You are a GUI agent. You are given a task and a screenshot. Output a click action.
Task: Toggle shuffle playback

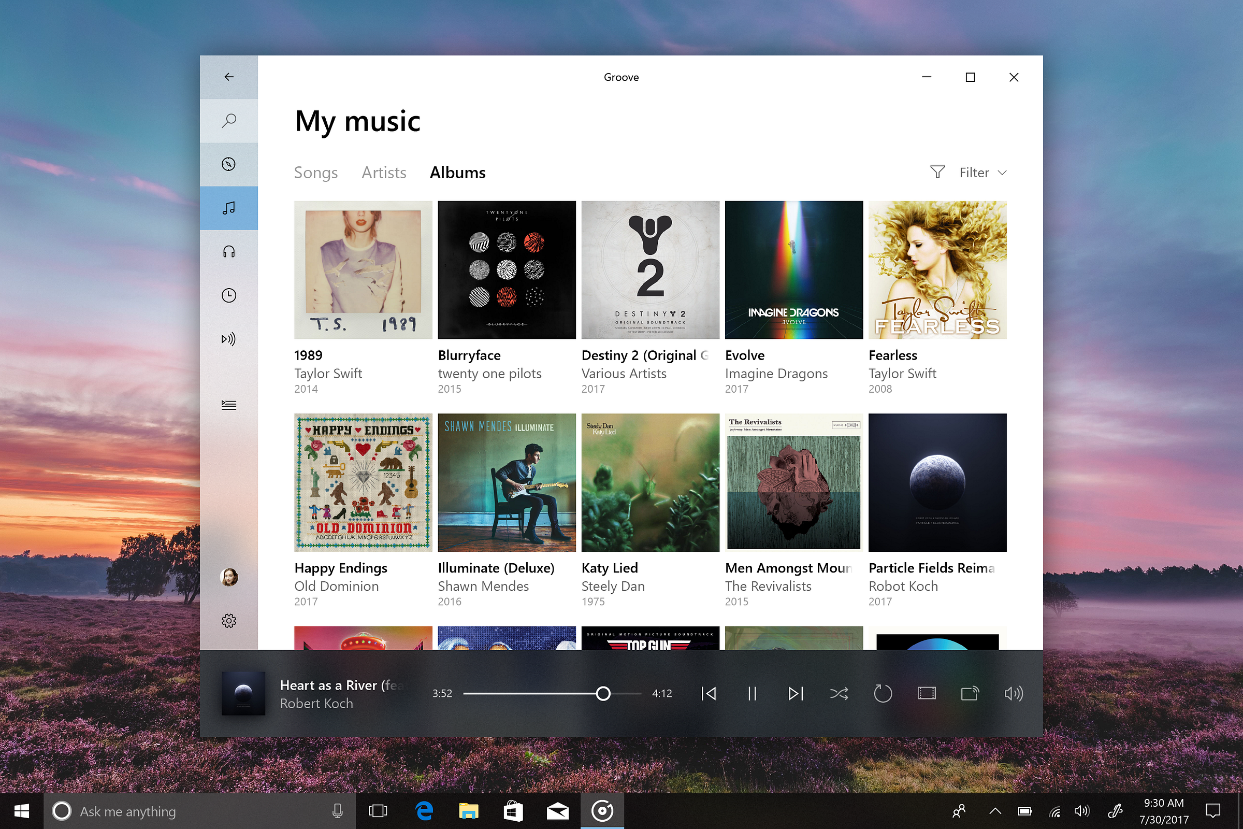pyautogui.click(x=839, y=693)
